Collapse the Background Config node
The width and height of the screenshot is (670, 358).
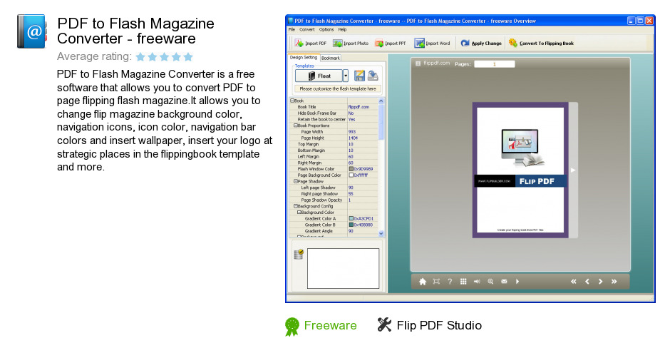click(x=295, y=206)
